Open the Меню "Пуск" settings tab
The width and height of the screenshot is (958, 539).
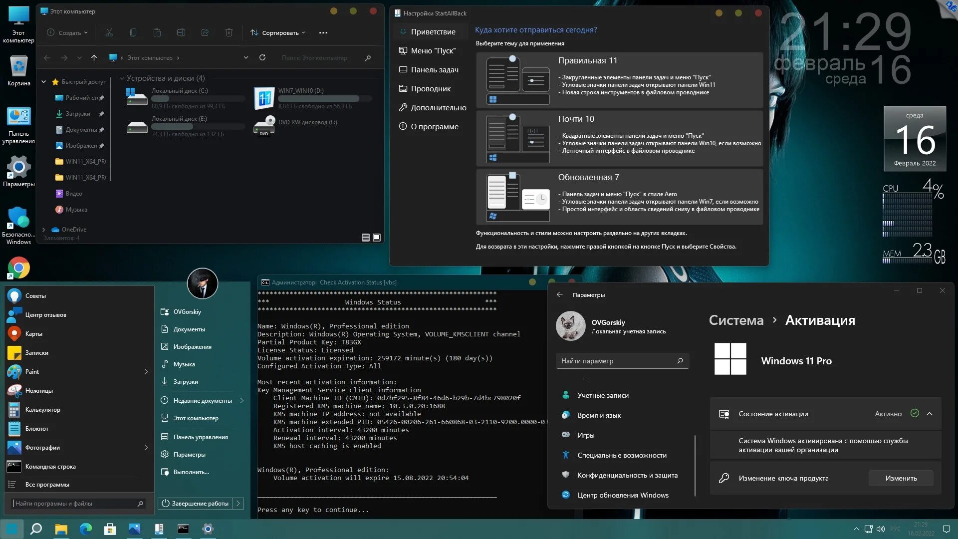coord(433,51)
